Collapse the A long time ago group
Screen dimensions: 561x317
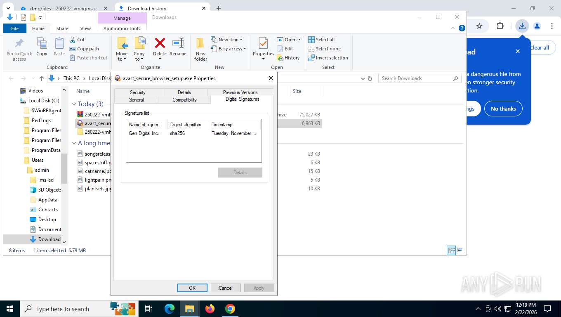coord(74,143)
